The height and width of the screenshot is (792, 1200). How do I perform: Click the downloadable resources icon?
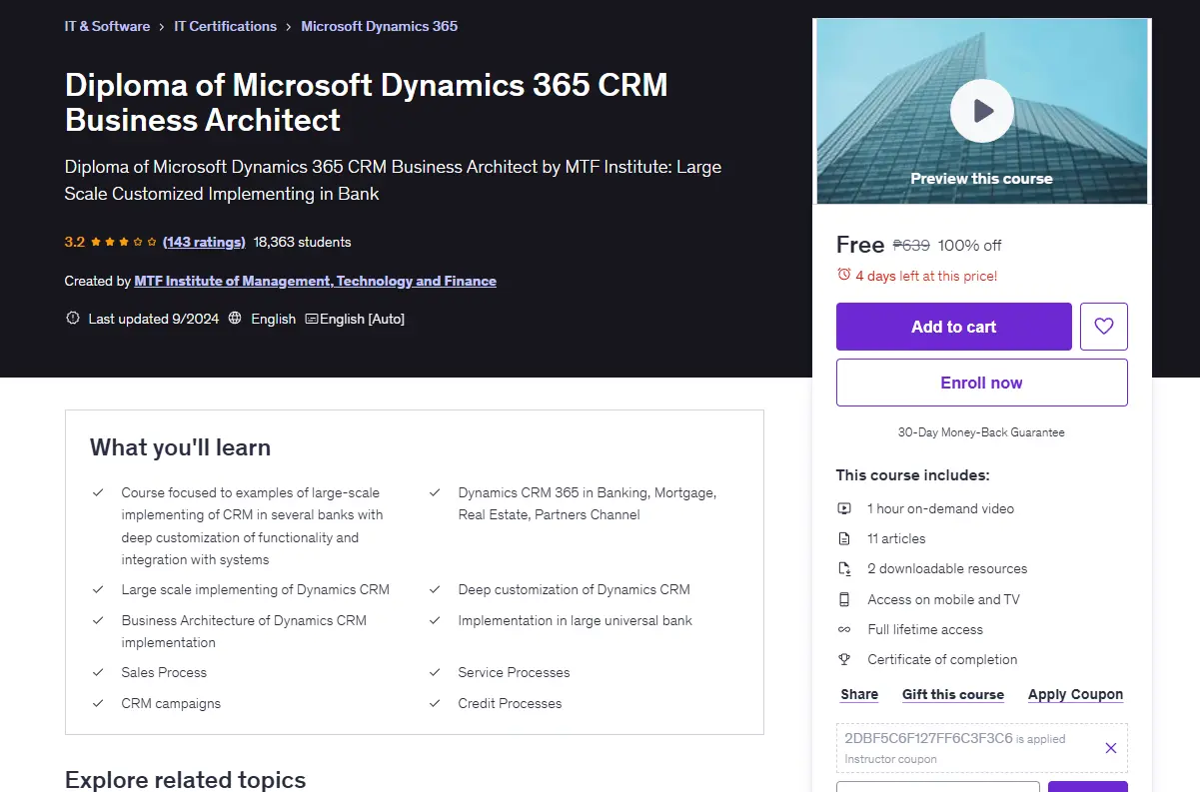(x=844, y=568)
